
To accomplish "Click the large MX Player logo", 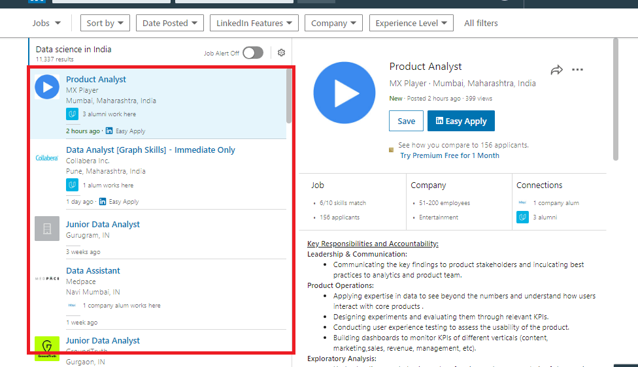I will pyautogui.click(x=344, y=93).
